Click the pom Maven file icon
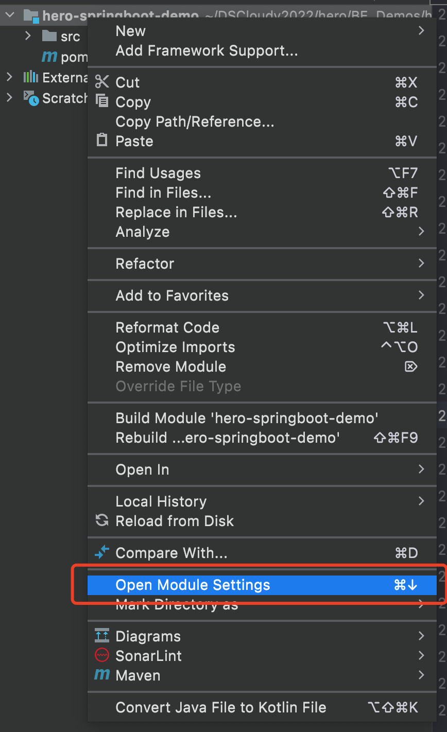The image size is (447, 732). (49, 56)
